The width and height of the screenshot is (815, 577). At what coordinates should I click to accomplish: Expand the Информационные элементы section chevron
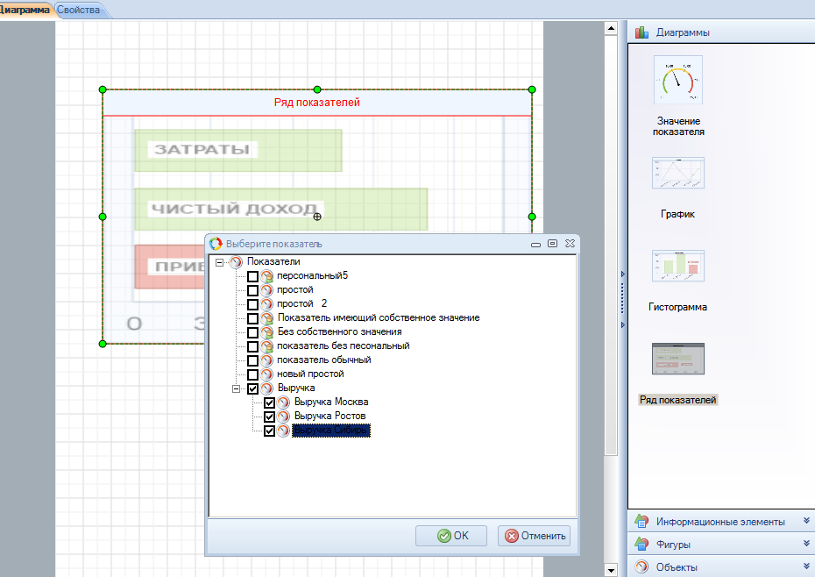805,522
